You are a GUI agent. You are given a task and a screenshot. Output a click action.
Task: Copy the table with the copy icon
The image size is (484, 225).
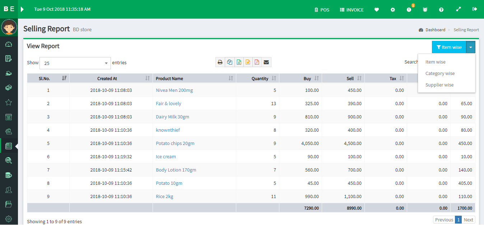click(229, 62)
